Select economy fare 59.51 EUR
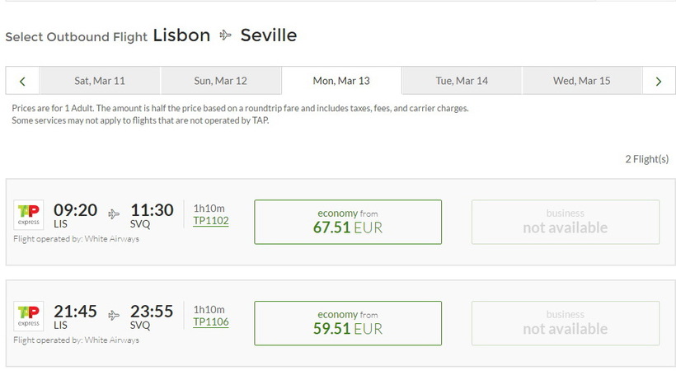Screen dimensions: 676x380 coord(347,323)
